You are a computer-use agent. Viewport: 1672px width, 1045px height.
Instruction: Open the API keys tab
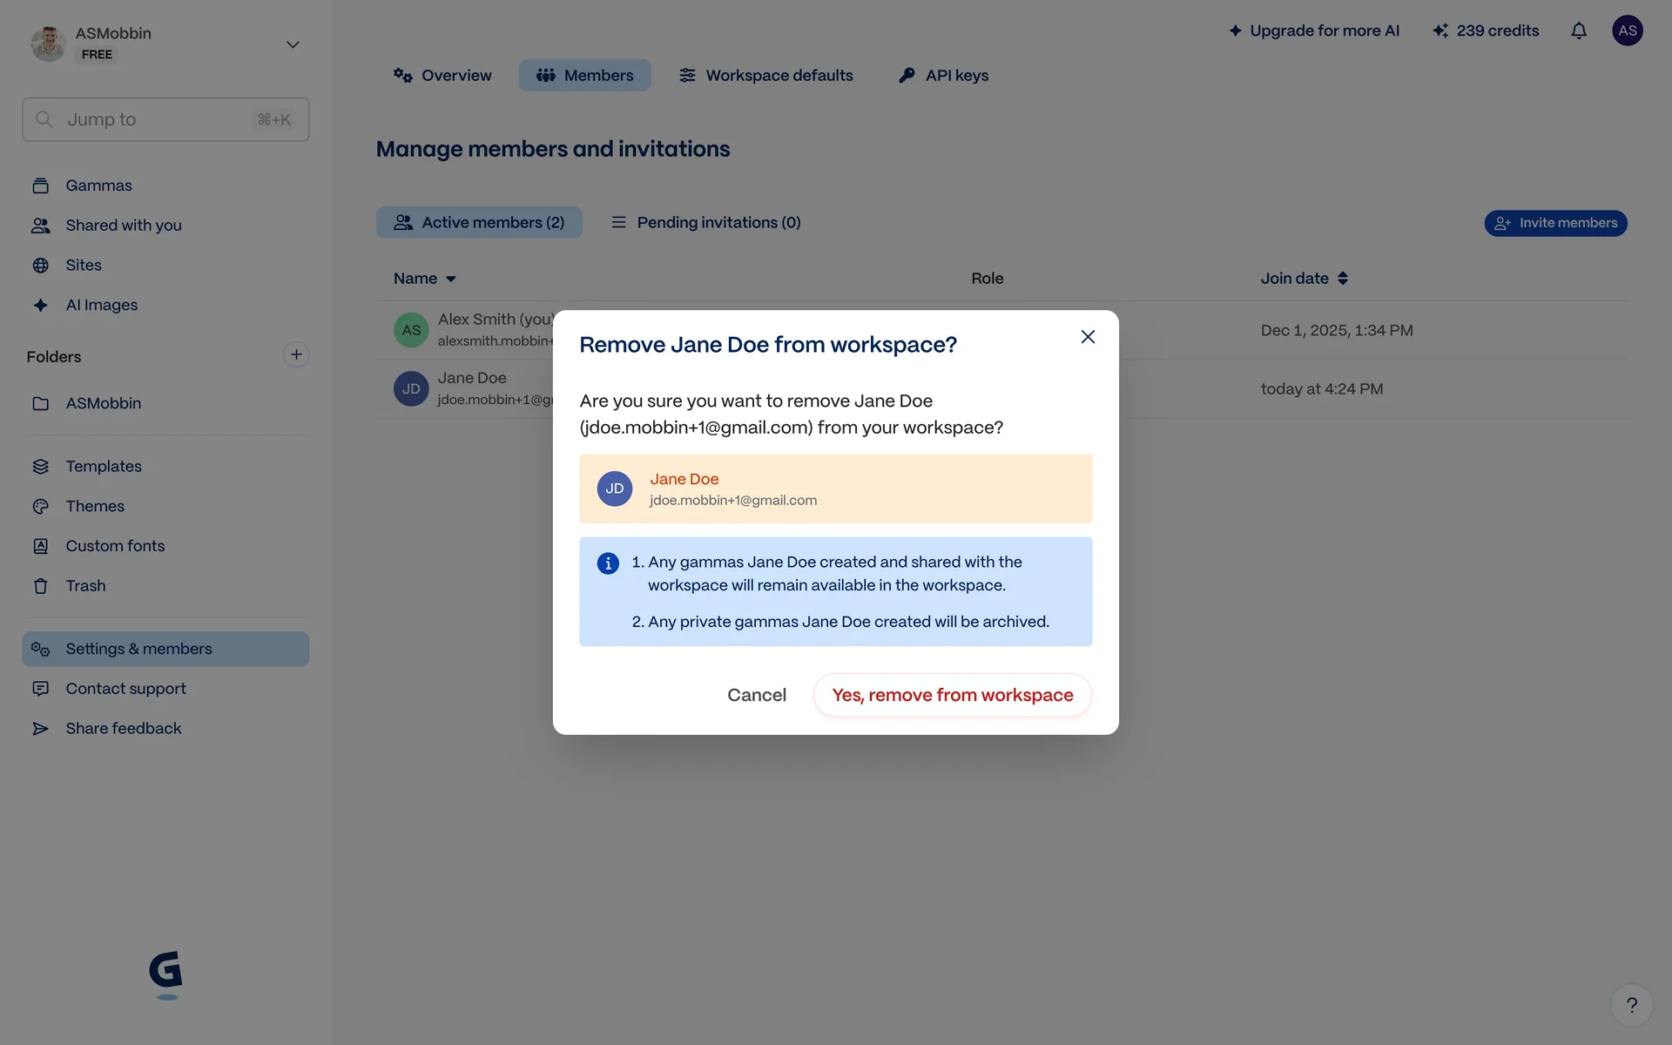943,76
